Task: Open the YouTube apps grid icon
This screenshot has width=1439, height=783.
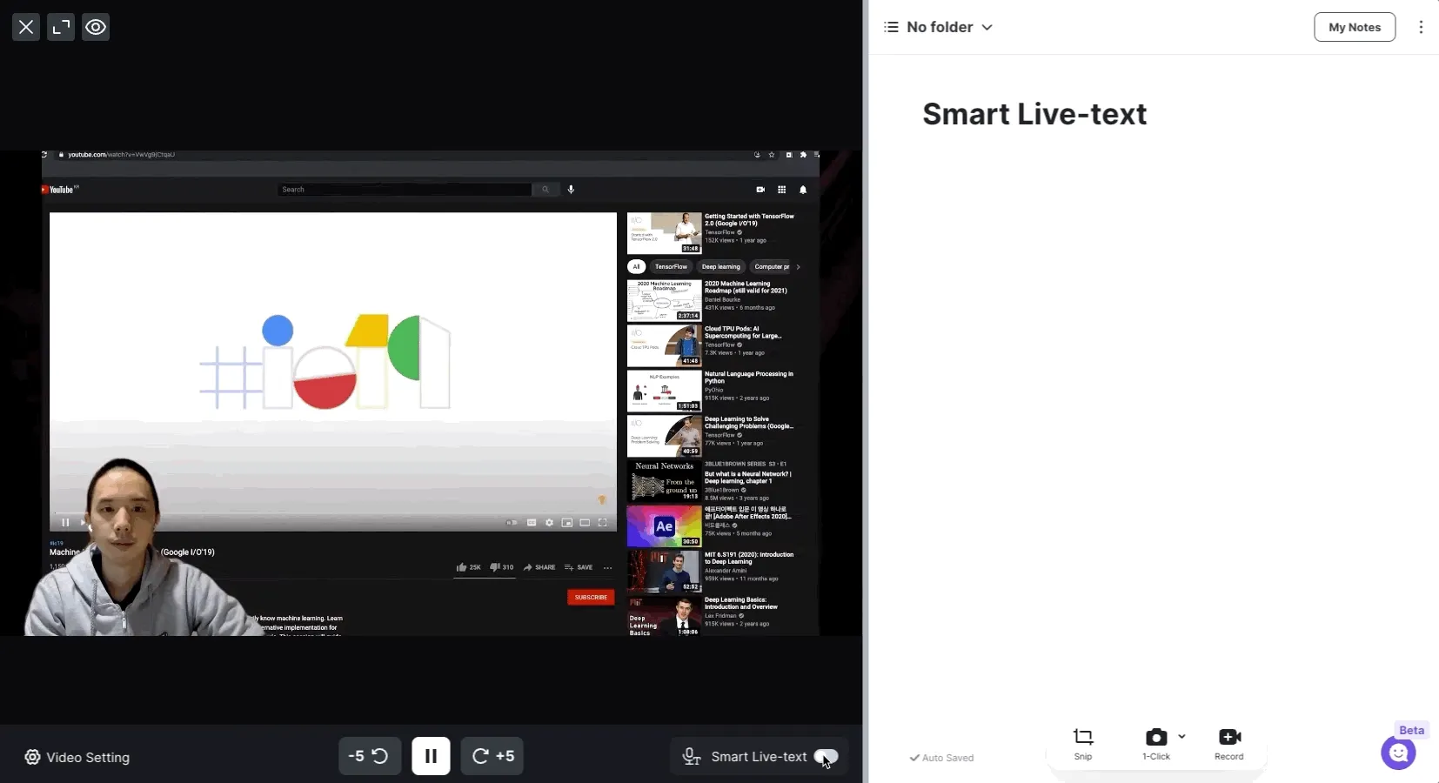Action: click(x=782, y=190)
